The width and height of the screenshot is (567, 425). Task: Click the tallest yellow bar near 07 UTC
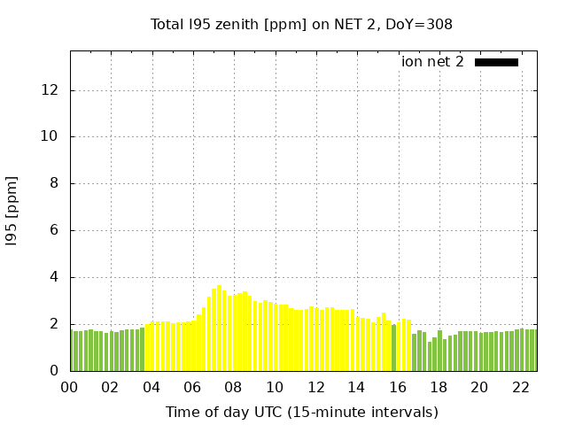[220, 328]
